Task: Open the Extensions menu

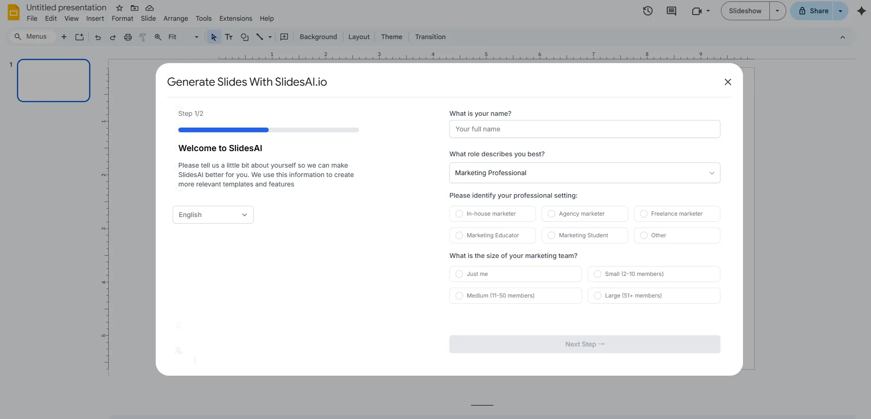Action: (235, 18)
